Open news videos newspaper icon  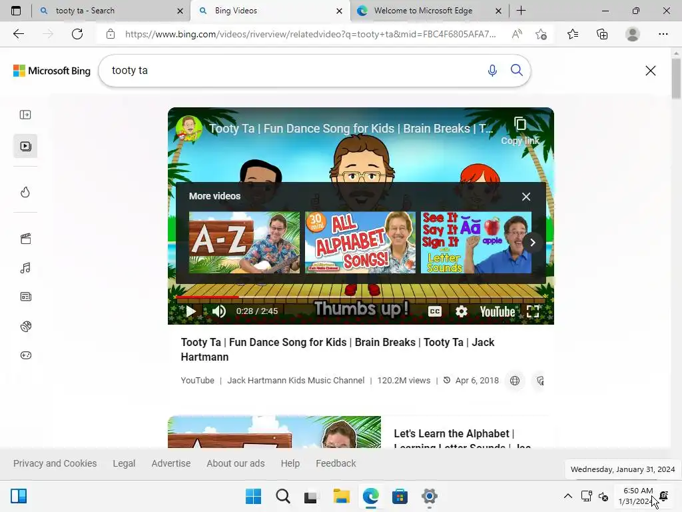[x=26, y=297]
